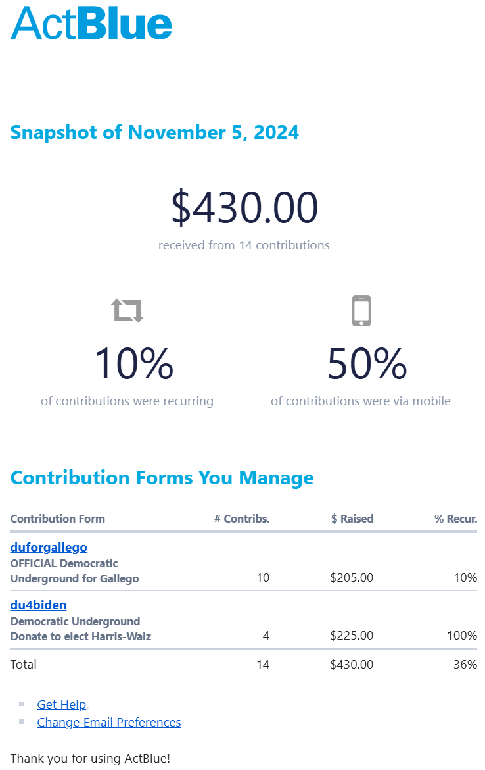Viewport: 485px width, 770px height.
Task: Click the recurring contributions arrows icon
Action: pyautogui.click(x=127, y=310)
